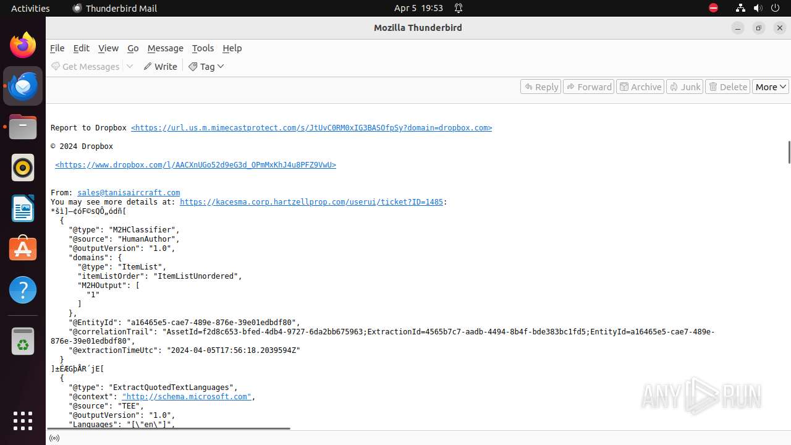The height and width of the screenshot is (445, 791).
Task: Open the Help menu
Action: pos(232,48)
